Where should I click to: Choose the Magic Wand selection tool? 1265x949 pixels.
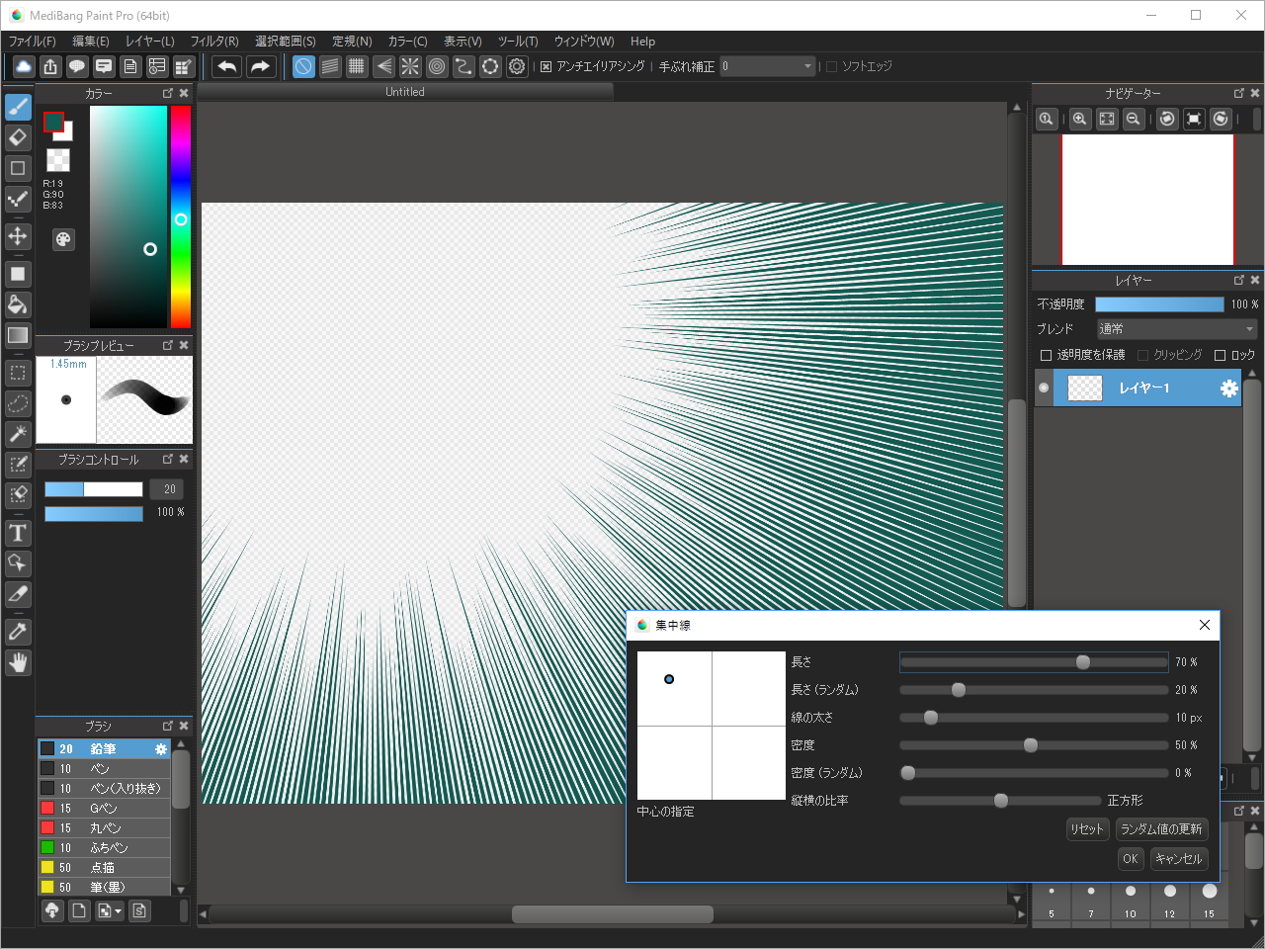pos(18,434)
